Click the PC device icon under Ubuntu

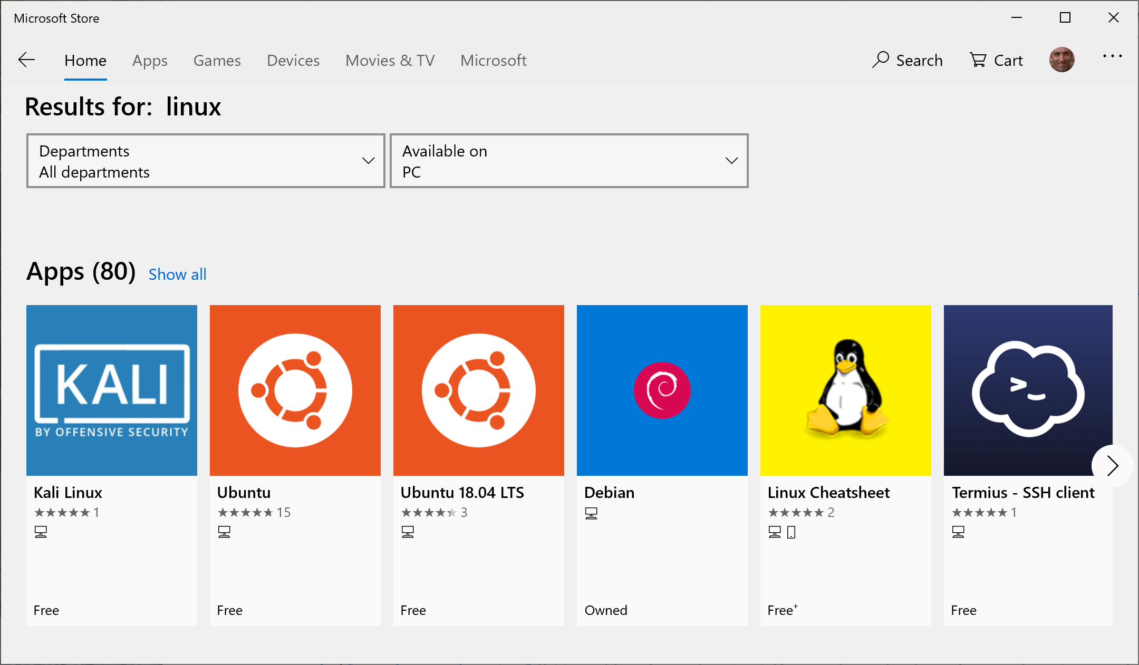tap(224, 532)
